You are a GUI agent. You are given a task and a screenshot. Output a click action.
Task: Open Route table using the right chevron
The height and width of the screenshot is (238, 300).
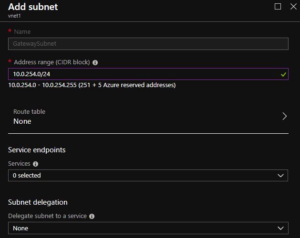tap(284, 116)
